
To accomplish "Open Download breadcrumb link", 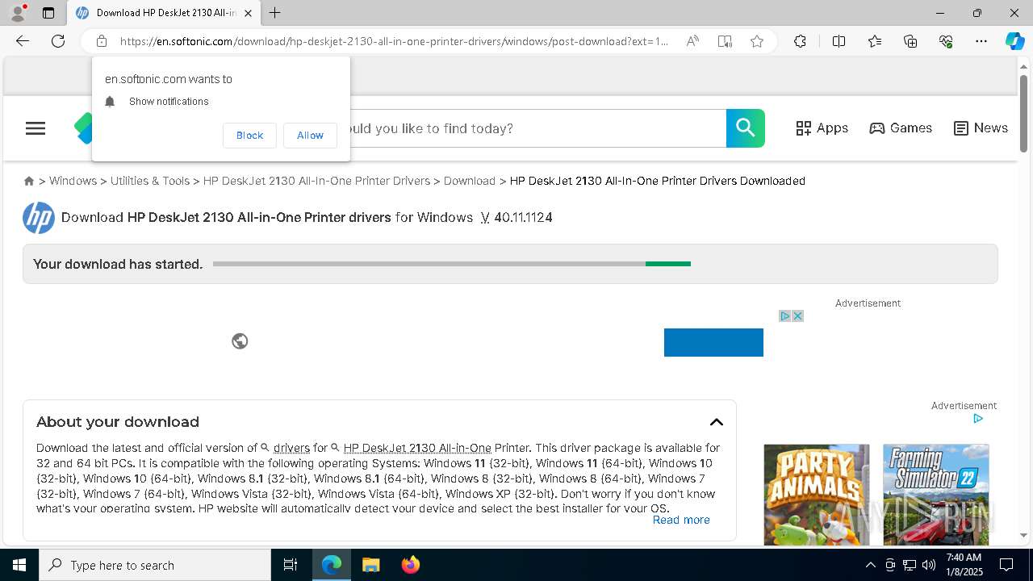I will tap(470, 181).
